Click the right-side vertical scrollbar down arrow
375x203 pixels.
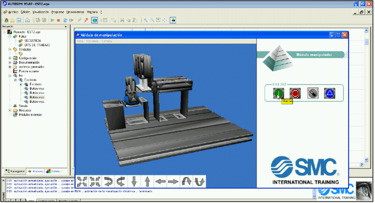pyautogui.click(x=366, y=160)
